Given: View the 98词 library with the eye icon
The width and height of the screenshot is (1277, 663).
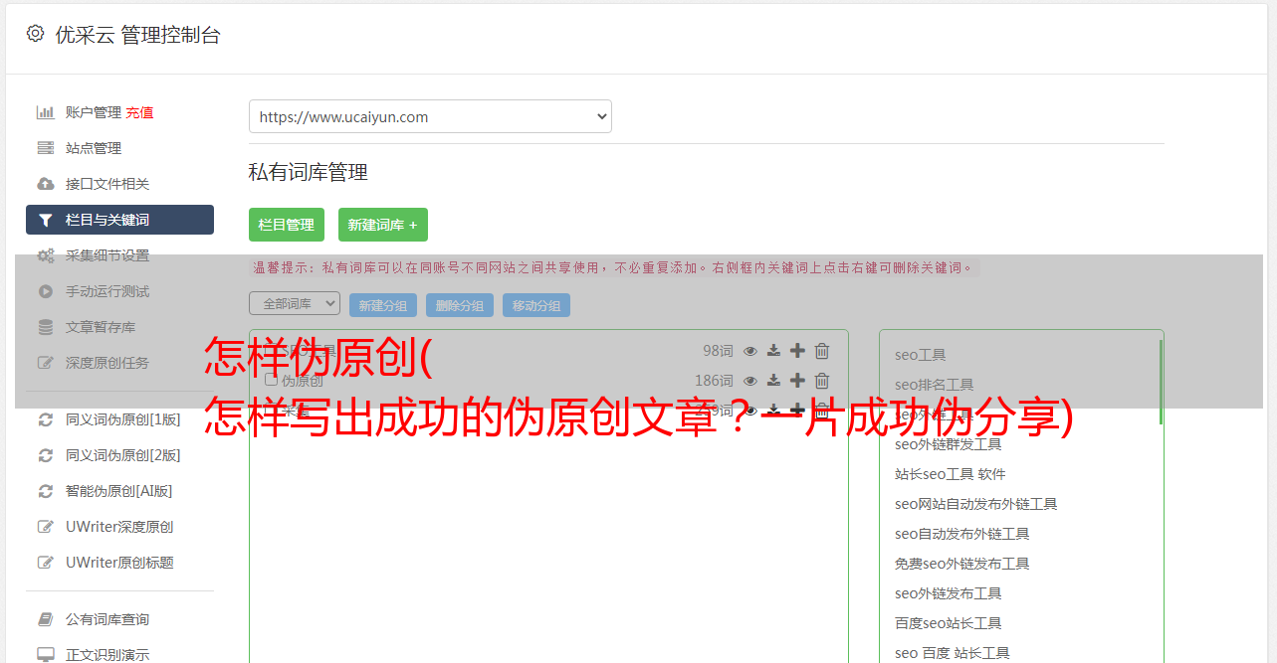Looking at the screenshot, I should pyautogui.click(x=750, y=351).
